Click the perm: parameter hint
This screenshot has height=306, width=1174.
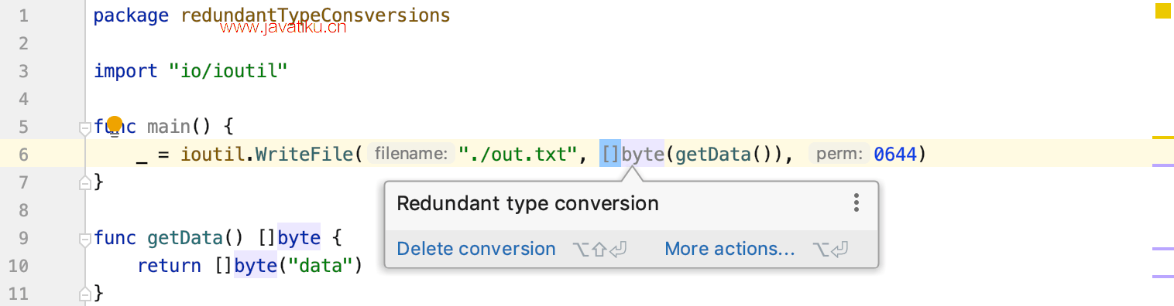click(839, 155)
